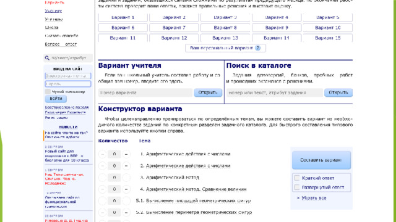Open the login via ВКонтакте link
The width and height of the screenshot is (396, 222).
coord(65,112)
